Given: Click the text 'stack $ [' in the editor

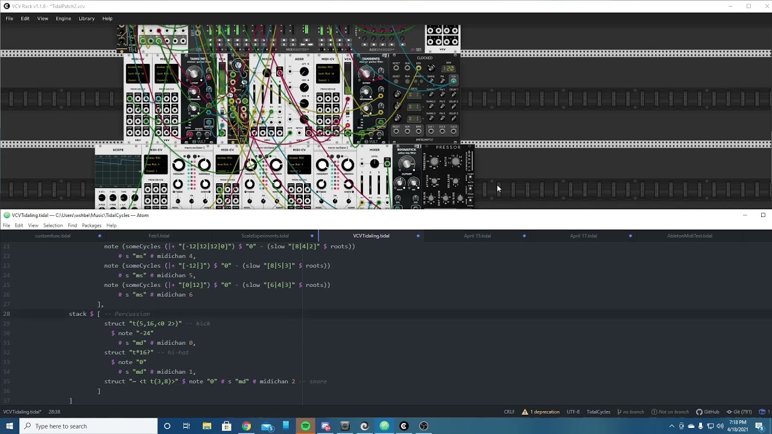Looking at the screenshot, I should click(84, 314).
